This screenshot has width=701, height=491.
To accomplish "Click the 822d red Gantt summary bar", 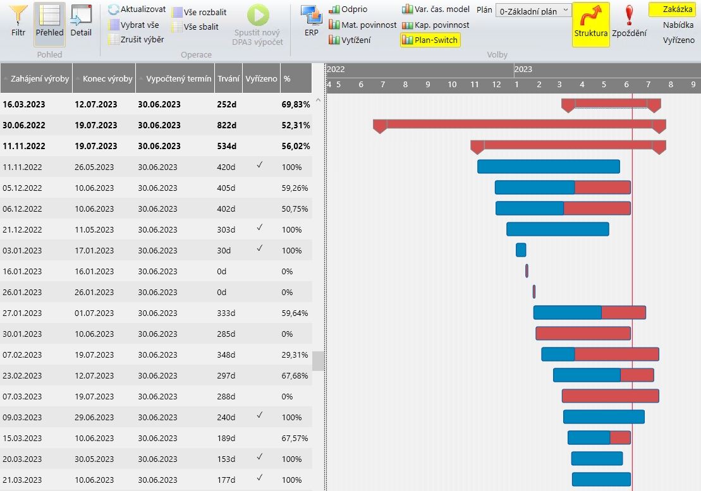I will click(518, 124).
